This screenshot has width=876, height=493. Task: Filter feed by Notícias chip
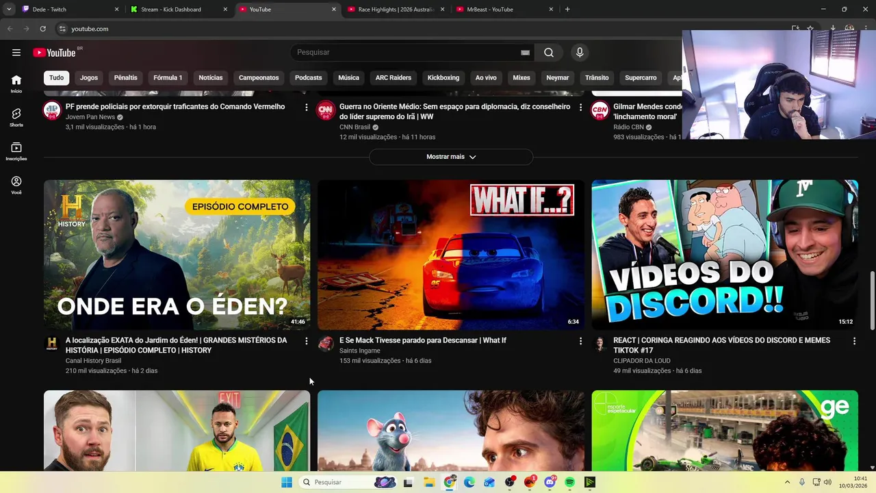click(211, 78)
